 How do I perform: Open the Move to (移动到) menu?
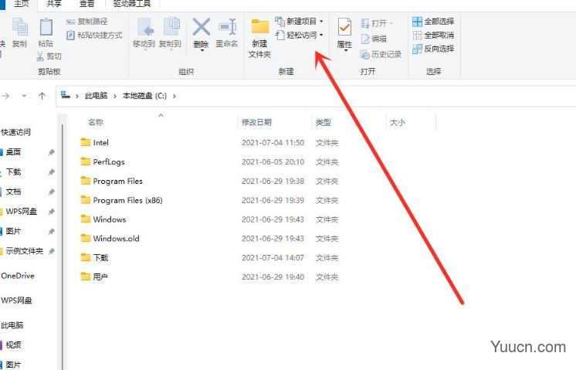(144, 34)
